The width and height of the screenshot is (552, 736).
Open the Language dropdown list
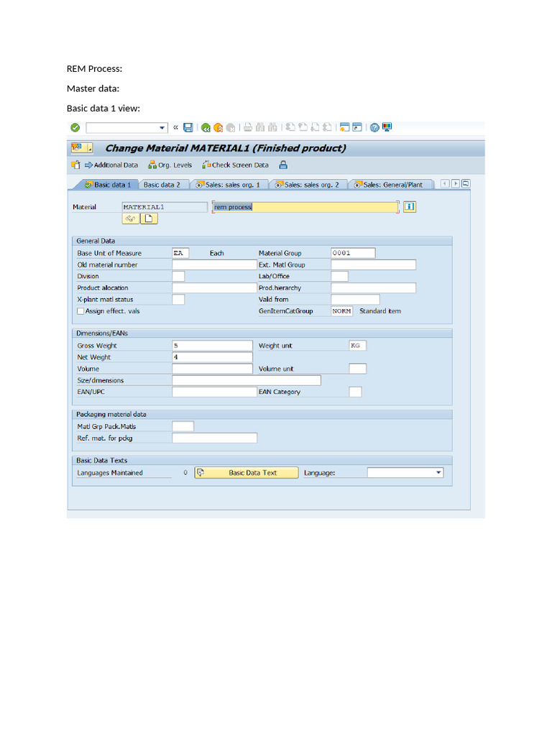[x=438, y=473]
